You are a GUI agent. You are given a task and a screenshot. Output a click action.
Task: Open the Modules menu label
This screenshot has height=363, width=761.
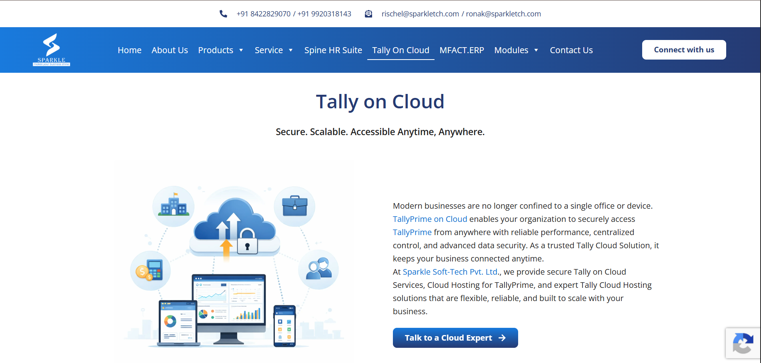coord(511,50)
